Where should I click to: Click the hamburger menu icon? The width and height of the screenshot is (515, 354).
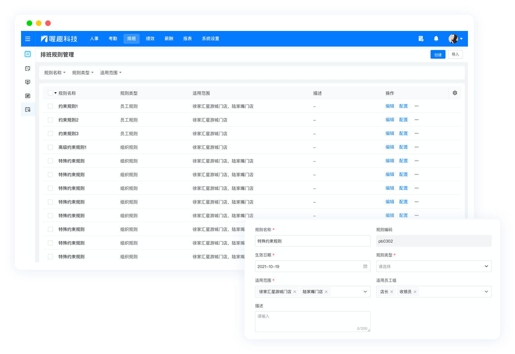tap(28, 39)
